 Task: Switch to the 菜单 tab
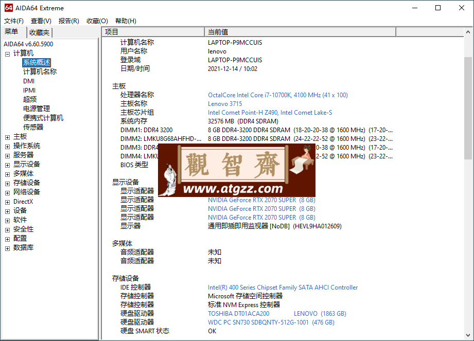click(13, 32)
